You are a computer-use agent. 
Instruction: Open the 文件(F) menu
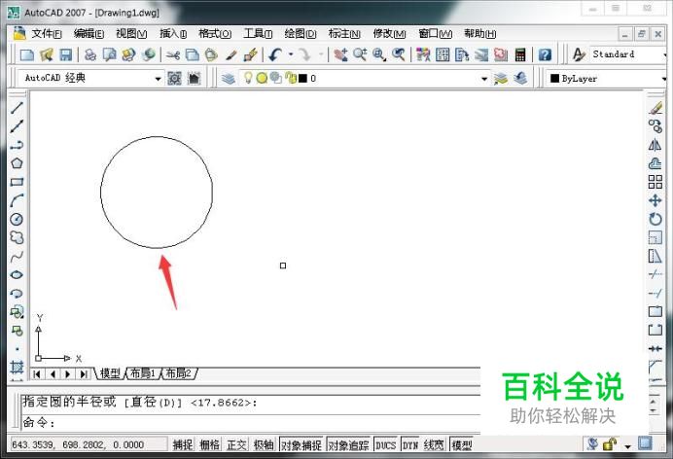coord(47,33)
